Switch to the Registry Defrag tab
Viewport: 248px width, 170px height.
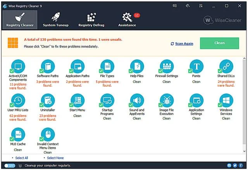click(x=91, y=20)
